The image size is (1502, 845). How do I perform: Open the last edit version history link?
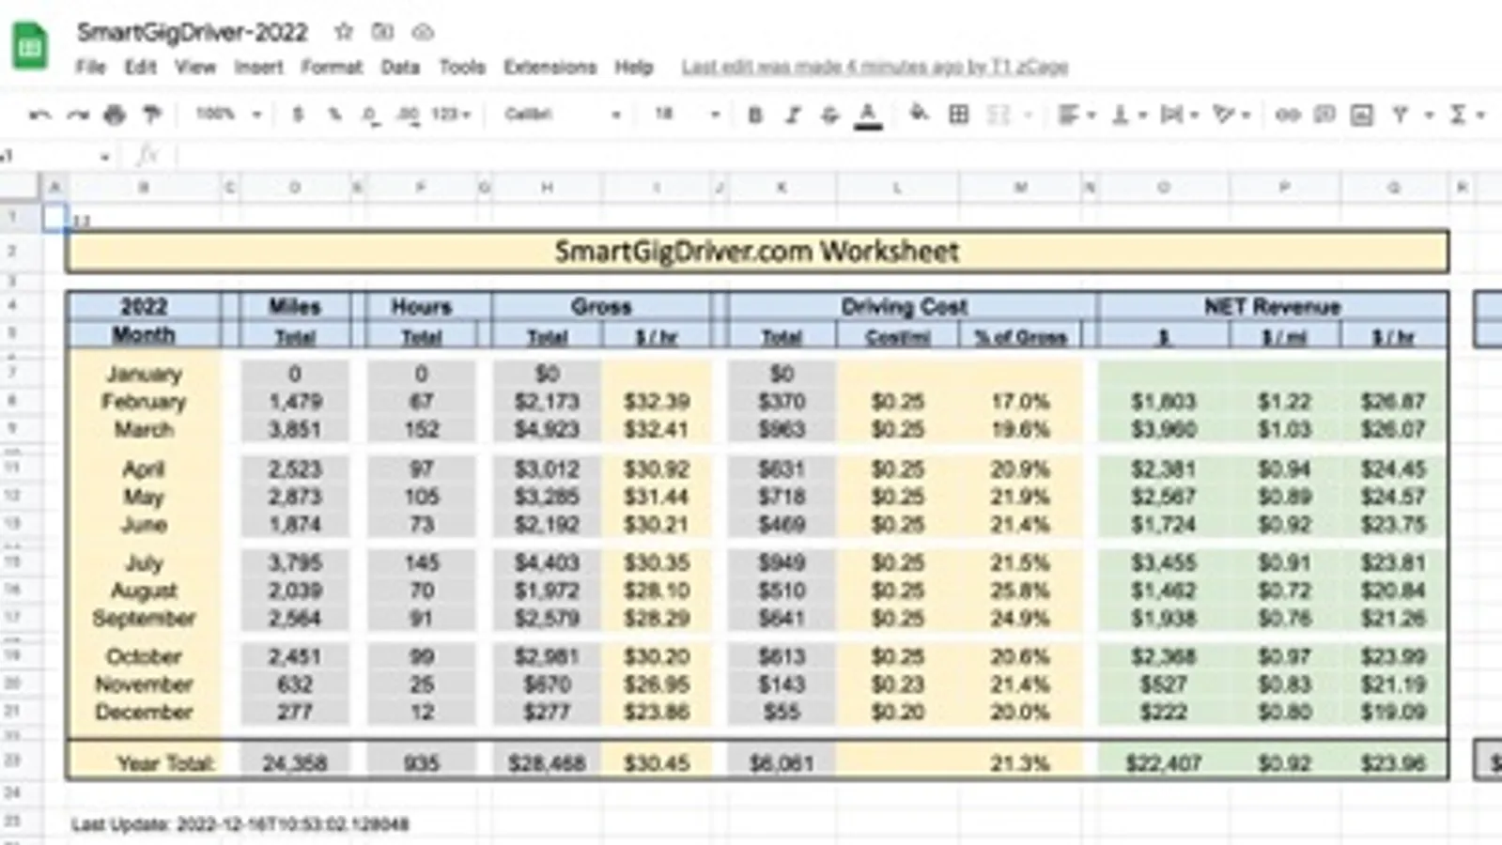tap(875, 67)
